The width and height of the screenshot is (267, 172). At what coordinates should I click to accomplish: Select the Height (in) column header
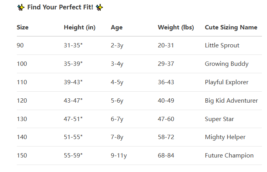[80, 27]
